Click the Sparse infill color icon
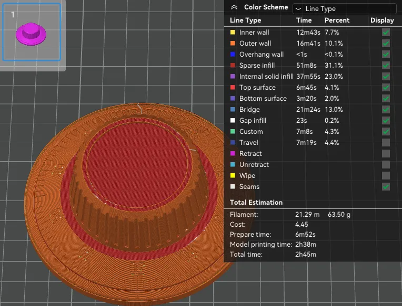 233,65
